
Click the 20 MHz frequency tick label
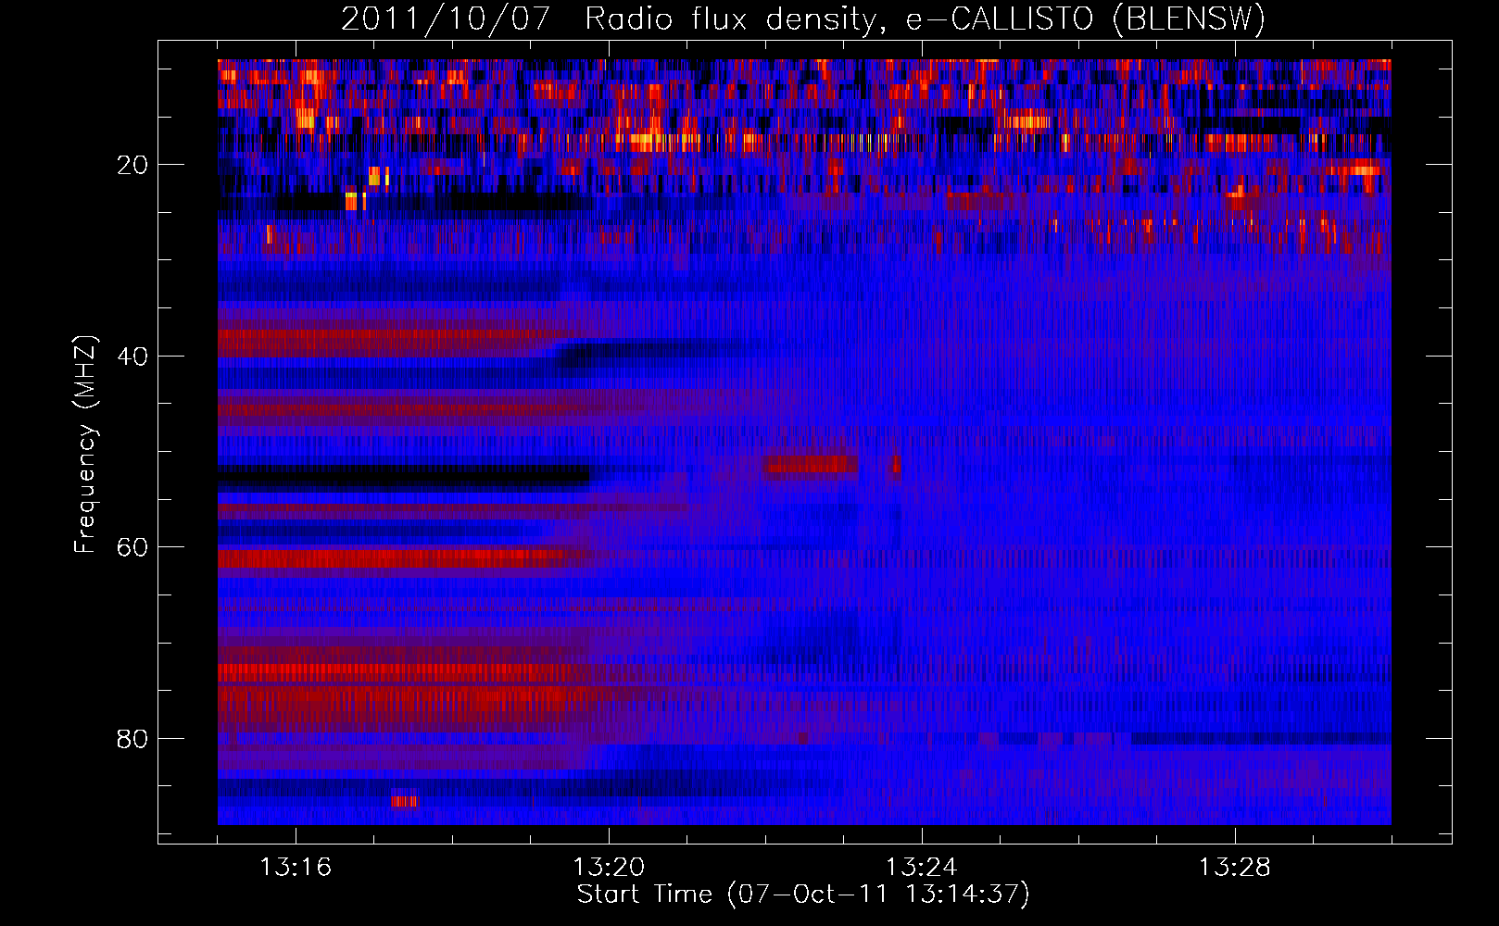pos(132,165)
